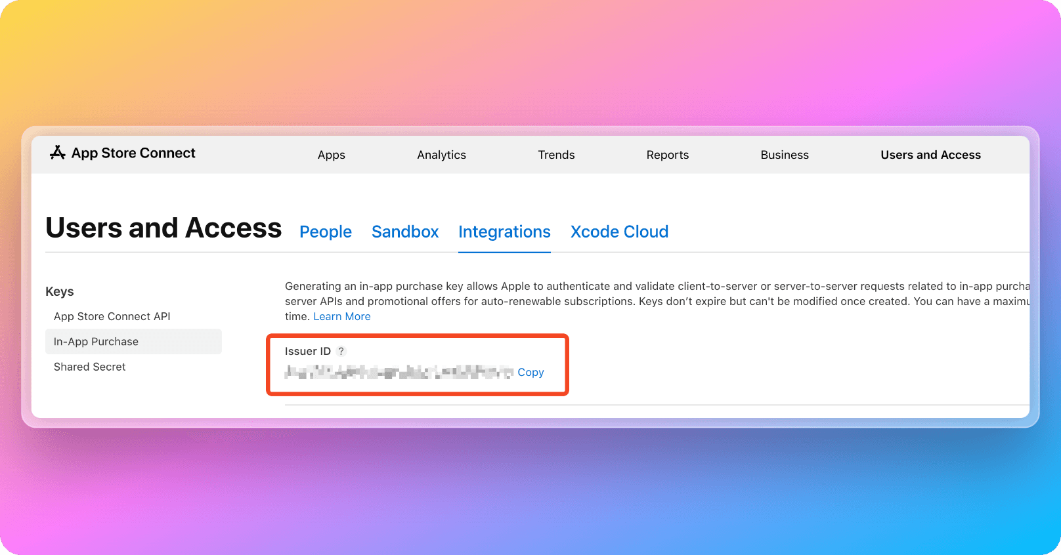Open Reports in the navigation bar

pos(668,155)
